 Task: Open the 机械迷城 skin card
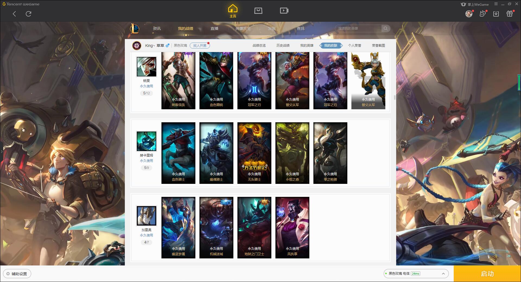pyautogui.click(x=216, y=227)
